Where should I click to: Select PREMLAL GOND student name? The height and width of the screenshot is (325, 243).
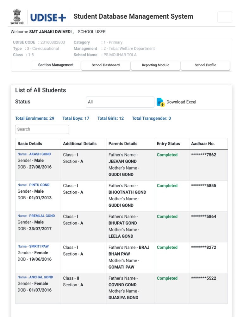(42, 216)
